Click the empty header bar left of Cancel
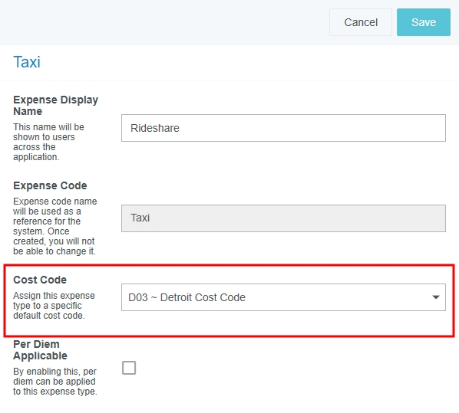Screen dimensions: 459x413 (164, 22)
